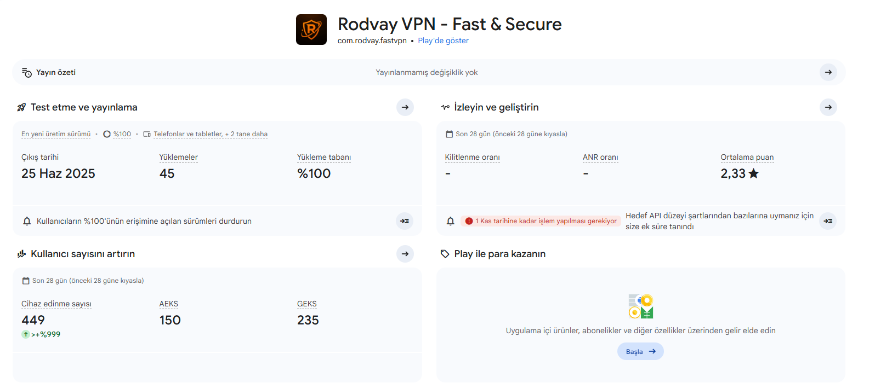Click calendar icon in İzleyin ve geliştirin card
Image resolution: width=875 pixels, height=389 pixels.
coord(450,134)
